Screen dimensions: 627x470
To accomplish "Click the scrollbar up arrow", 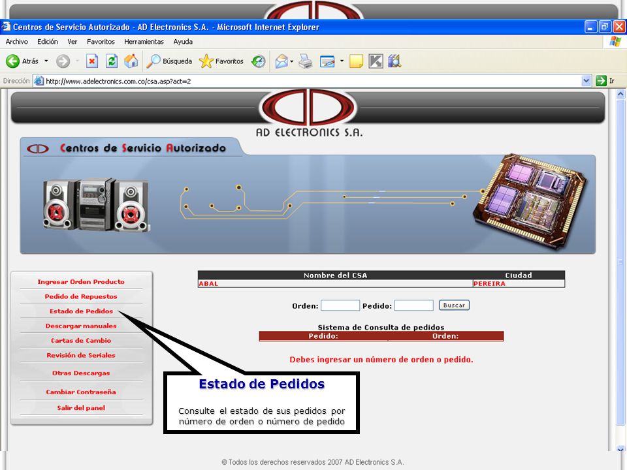I will click(x=620, y=94).
